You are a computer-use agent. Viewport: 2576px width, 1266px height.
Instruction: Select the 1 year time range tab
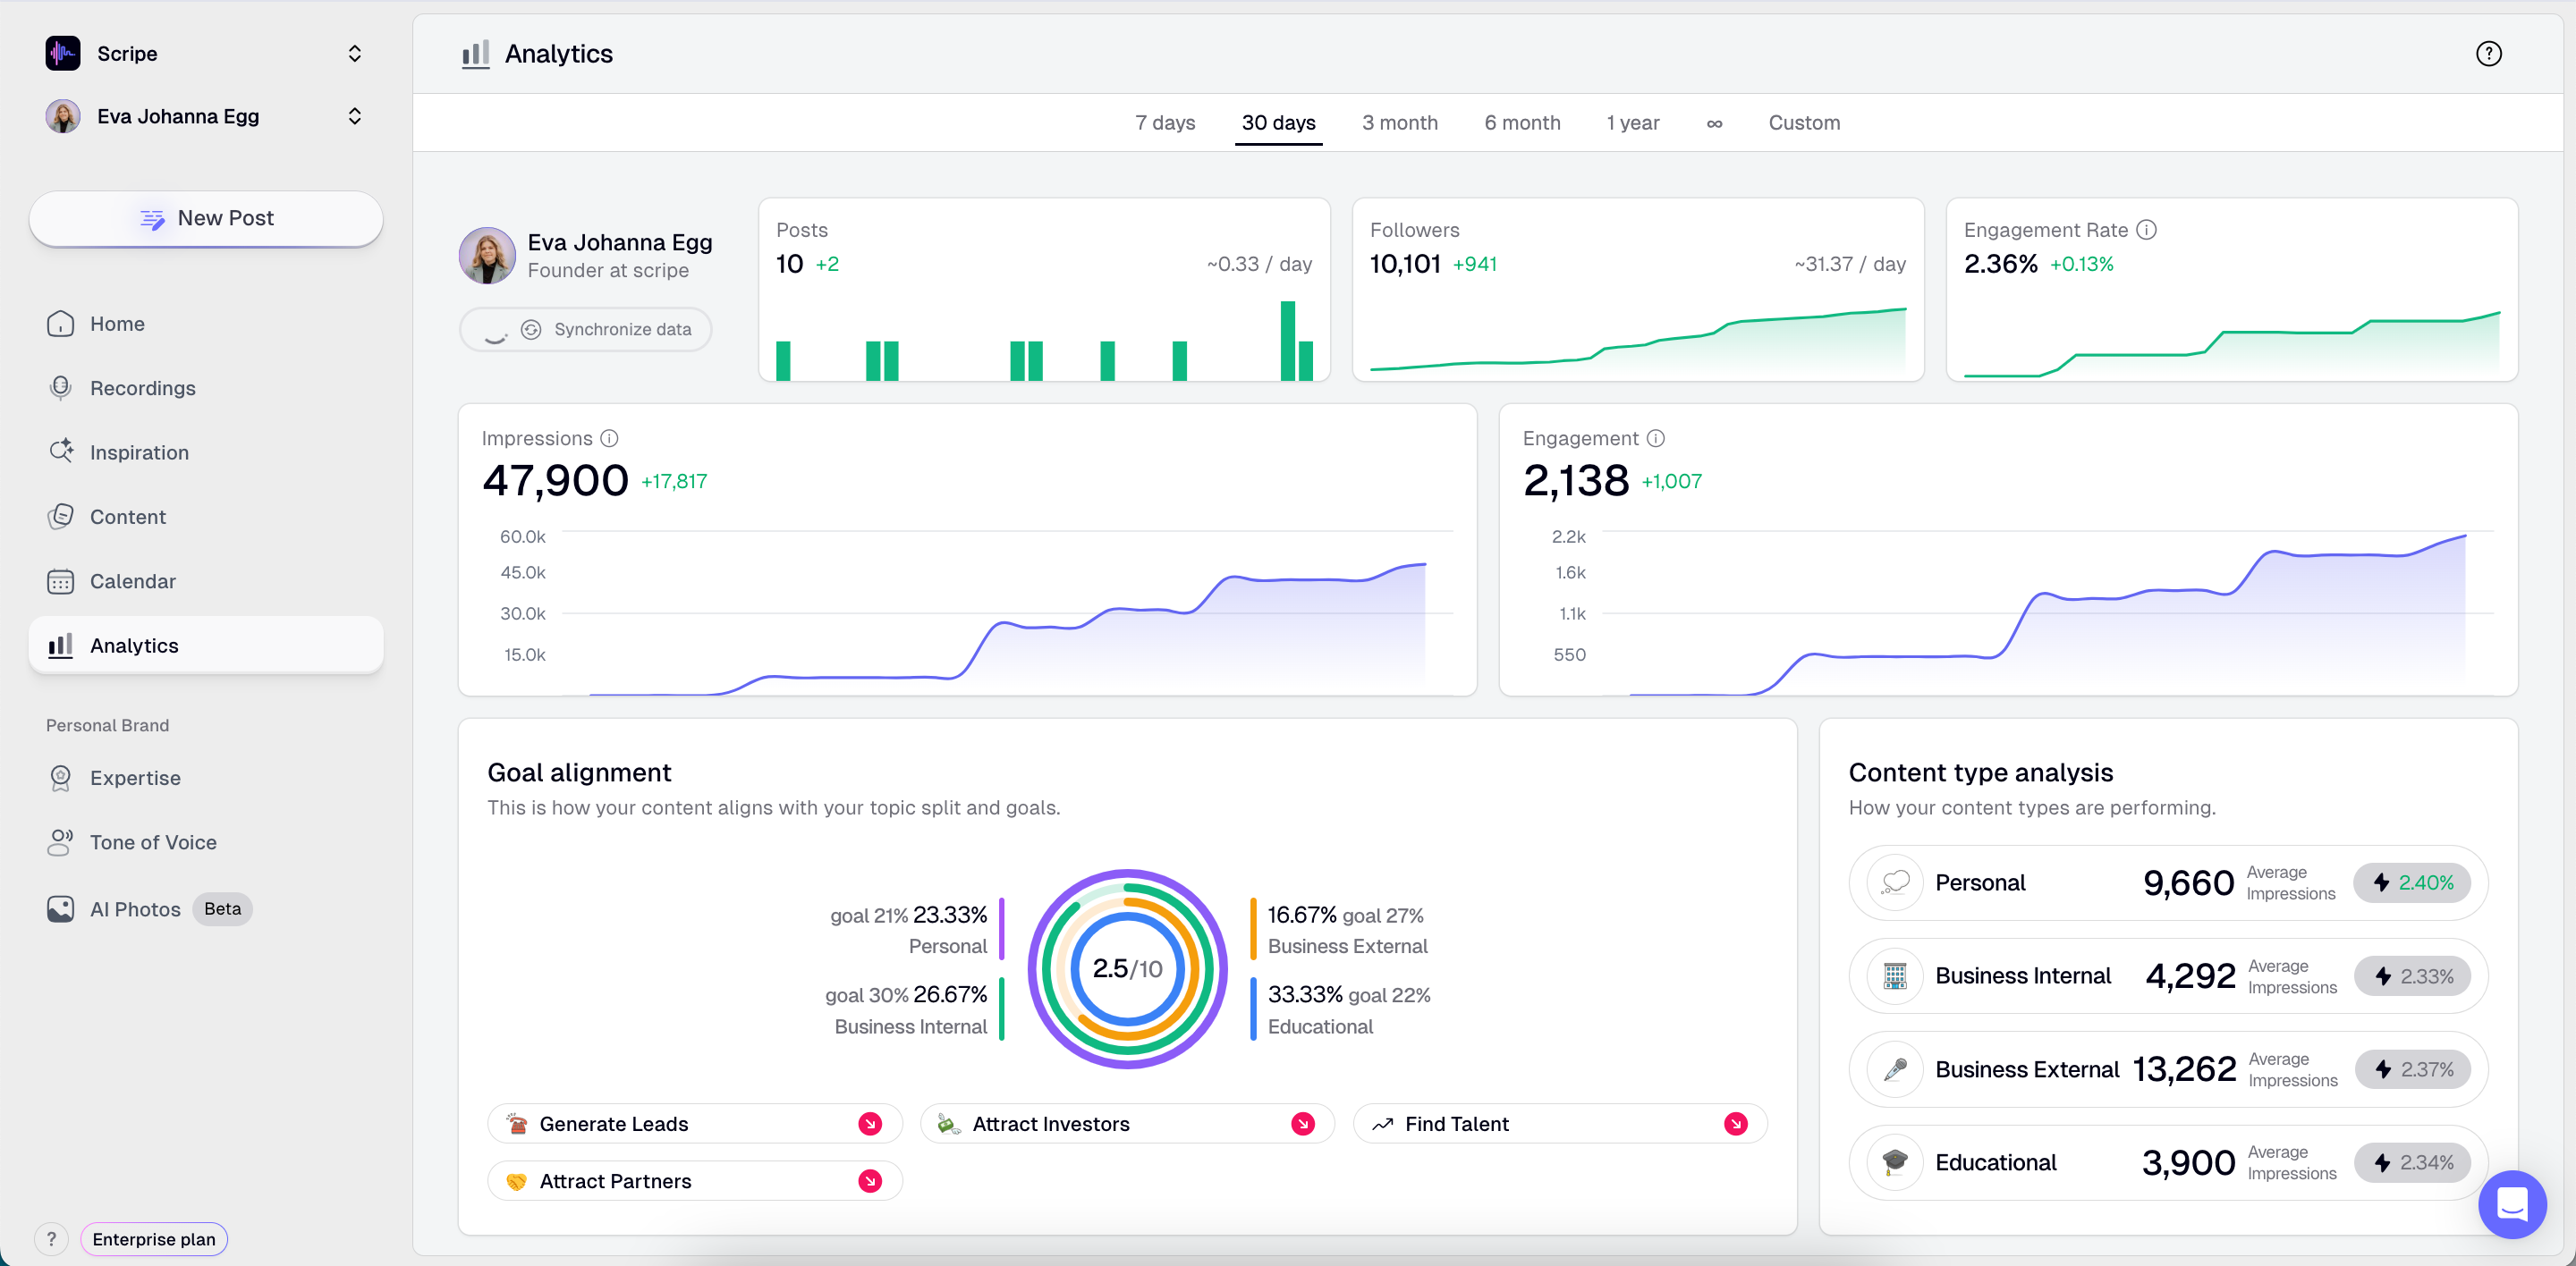pyautogui.click(x=1632, y=122)
